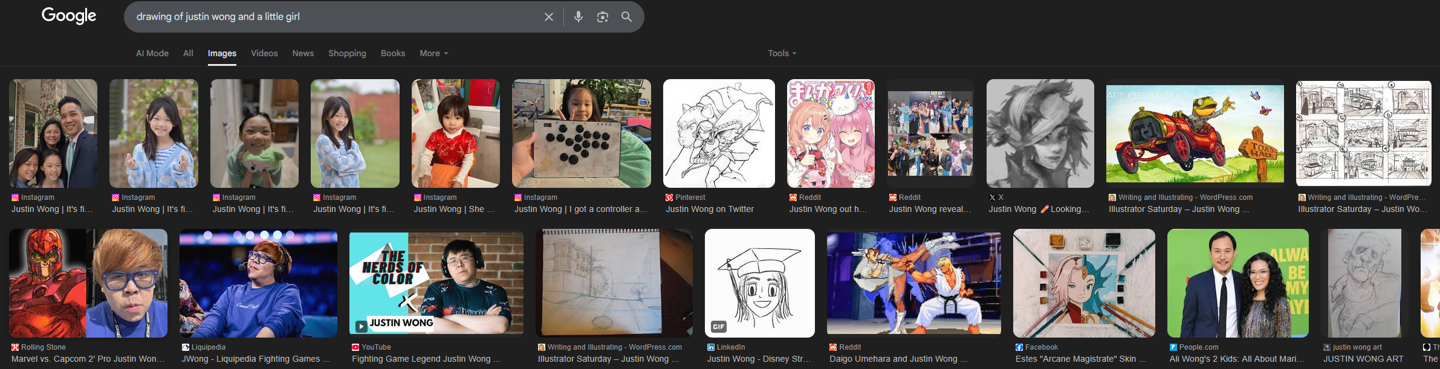
Task: Open the pencil sketch of old man thumbnail
Action: tap(1364, 283)
